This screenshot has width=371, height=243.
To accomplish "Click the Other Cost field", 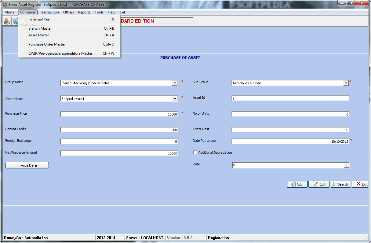I will (290, 130).
